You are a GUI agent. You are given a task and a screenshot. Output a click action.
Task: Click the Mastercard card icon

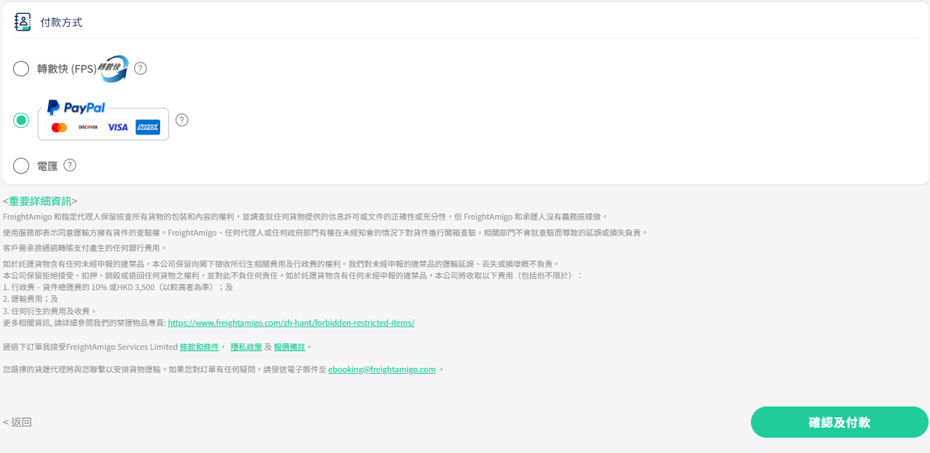click(60, 127)
